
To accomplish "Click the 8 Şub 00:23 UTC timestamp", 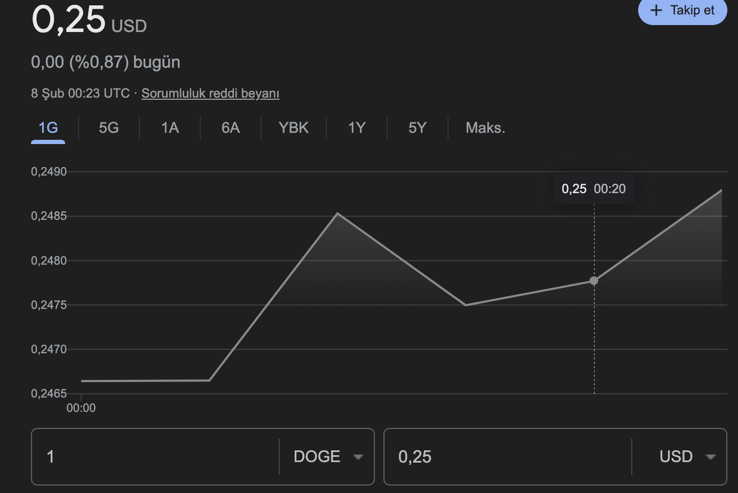I will 81,93.
